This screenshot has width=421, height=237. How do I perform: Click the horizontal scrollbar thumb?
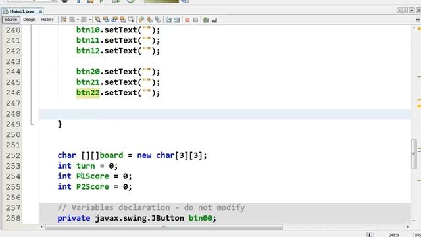click(164, 227)
